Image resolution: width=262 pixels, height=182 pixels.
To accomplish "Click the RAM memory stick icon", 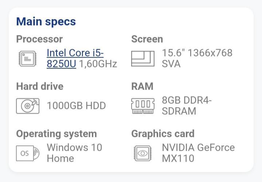I will pyautogui.click(x=143, y=106).
